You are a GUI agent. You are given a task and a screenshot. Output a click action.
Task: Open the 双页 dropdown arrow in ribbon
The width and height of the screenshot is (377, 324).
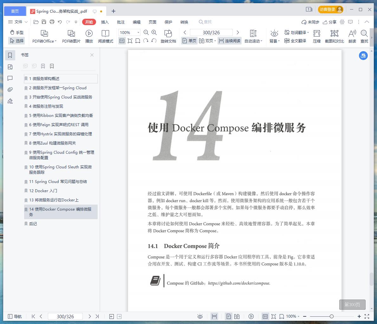click(215, 41)
